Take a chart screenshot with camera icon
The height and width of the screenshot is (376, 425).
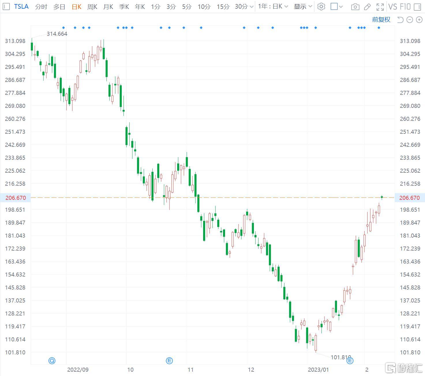point(355,7)
